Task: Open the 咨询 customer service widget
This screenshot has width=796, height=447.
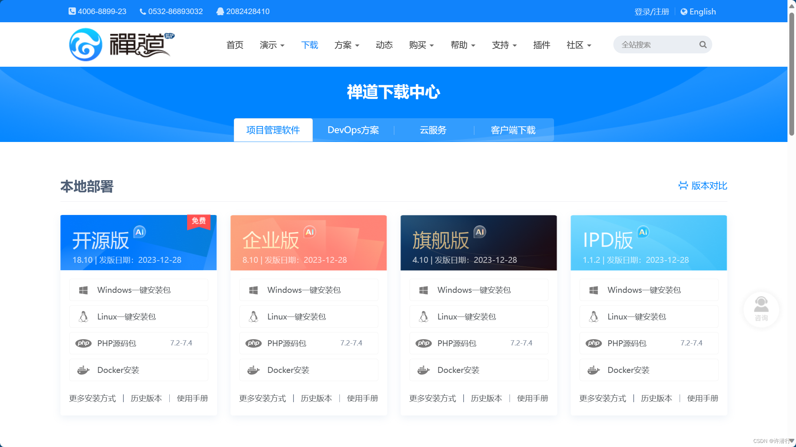Action: pyautogui.click(x=761, y=309)
